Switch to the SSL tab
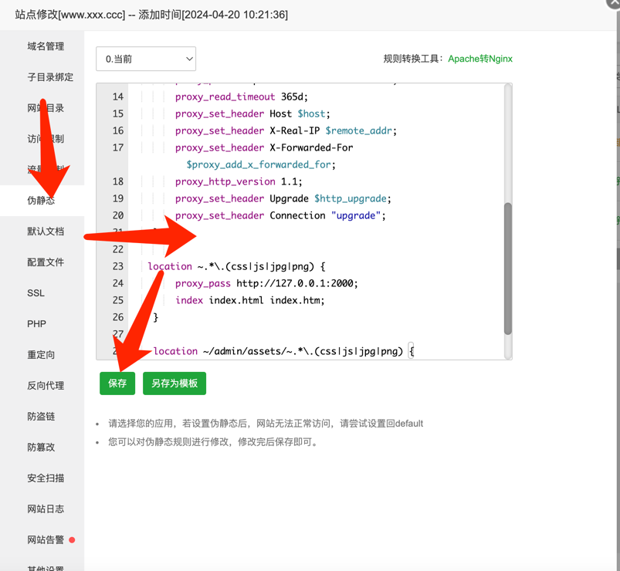 pos(36,293)
